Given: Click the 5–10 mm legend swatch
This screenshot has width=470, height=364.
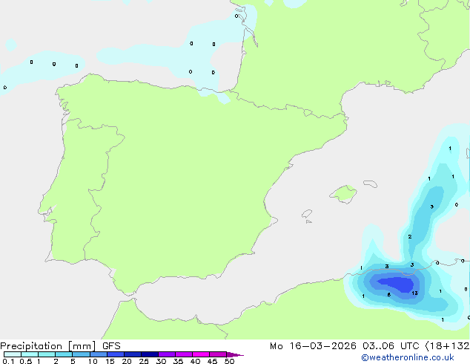Looking at the screenshot, I should 81,354.
